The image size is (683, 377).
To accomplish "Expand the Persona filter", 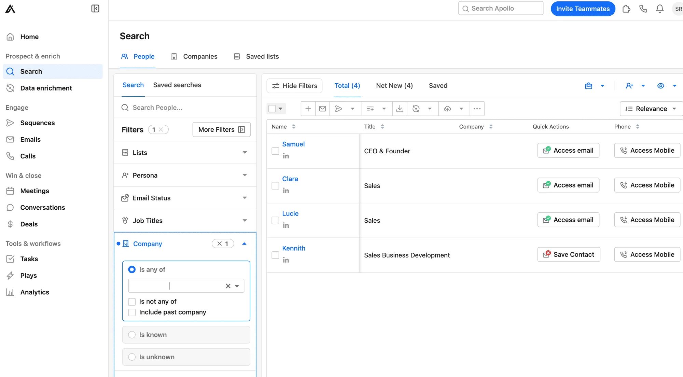I will point(185,175).
